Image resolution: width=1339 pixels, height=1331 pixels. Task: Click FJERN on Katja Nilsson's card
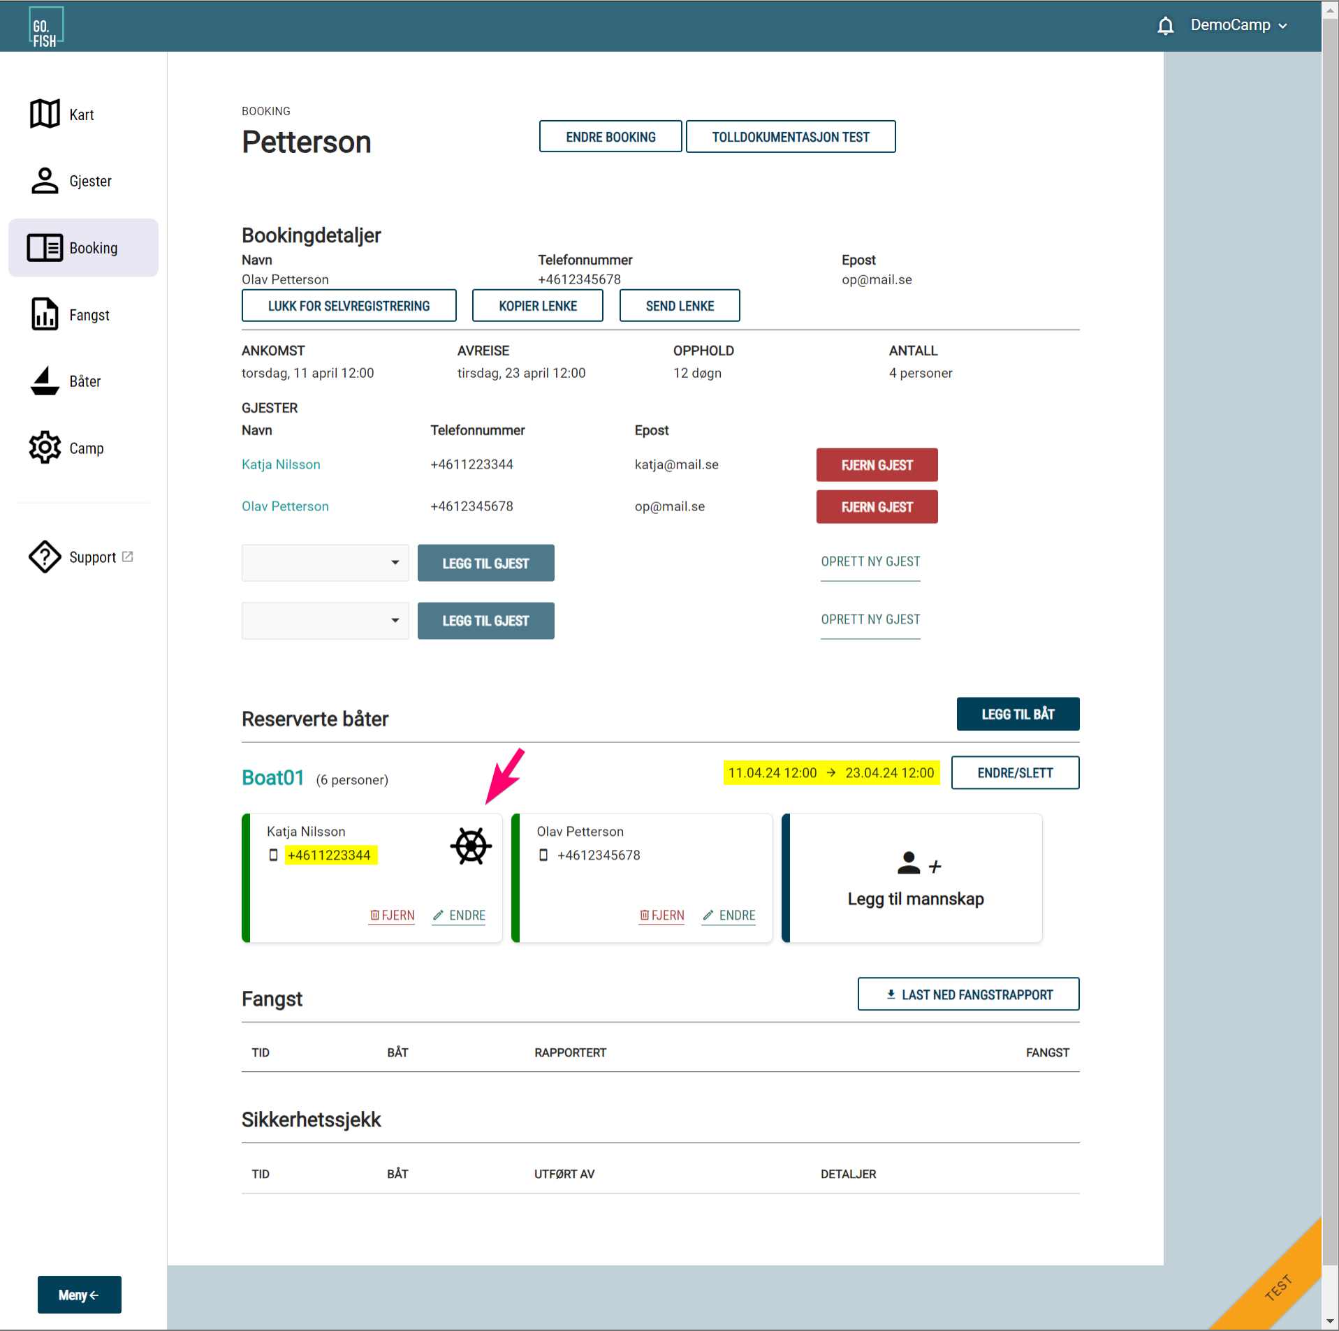392,915
